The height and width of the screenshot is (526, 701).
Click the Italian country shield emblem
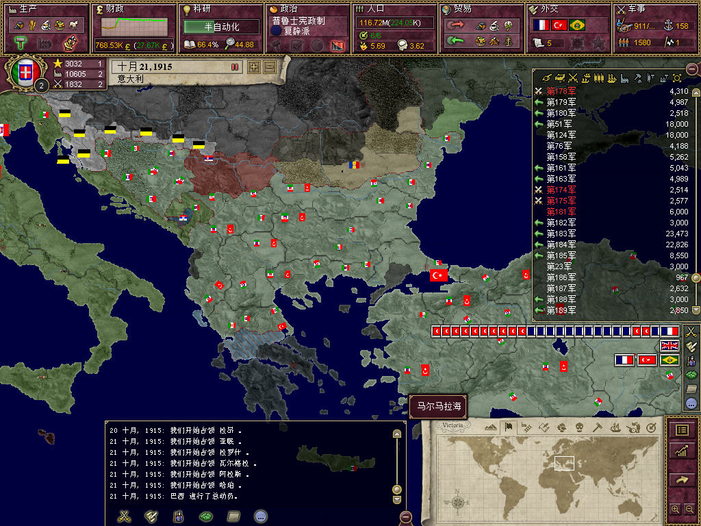(25, 72)
